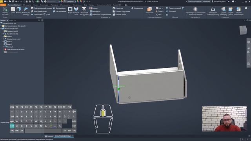Select the Cut (Вырез) tool
Image resolution: width=251 pixels, height=141 pixels.
[x=70, y=11]
